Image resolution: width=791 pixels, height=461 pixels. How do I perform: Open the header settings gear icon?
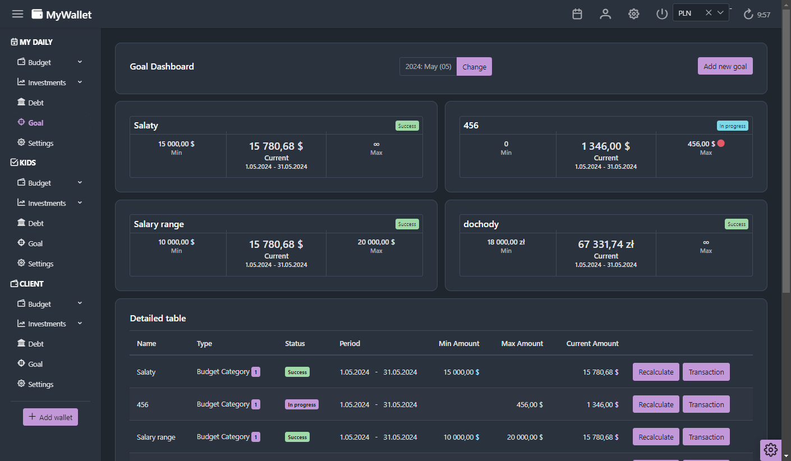point(634,14)
